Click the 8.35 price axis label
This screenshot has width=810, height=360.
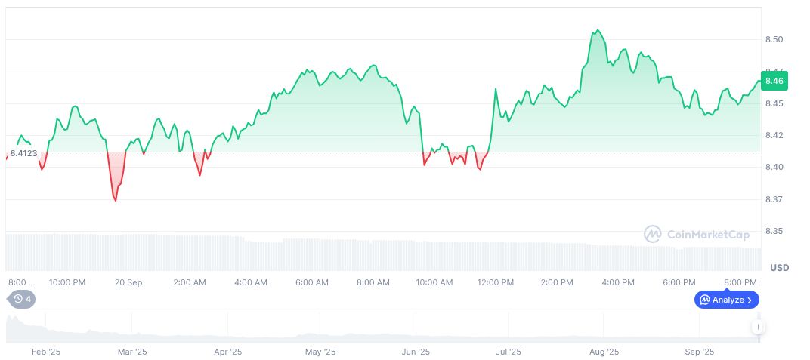[774, 232]
